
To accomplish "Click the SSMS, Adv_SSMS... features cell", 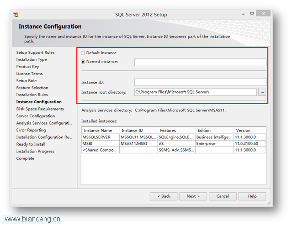I will click(176, 150).
